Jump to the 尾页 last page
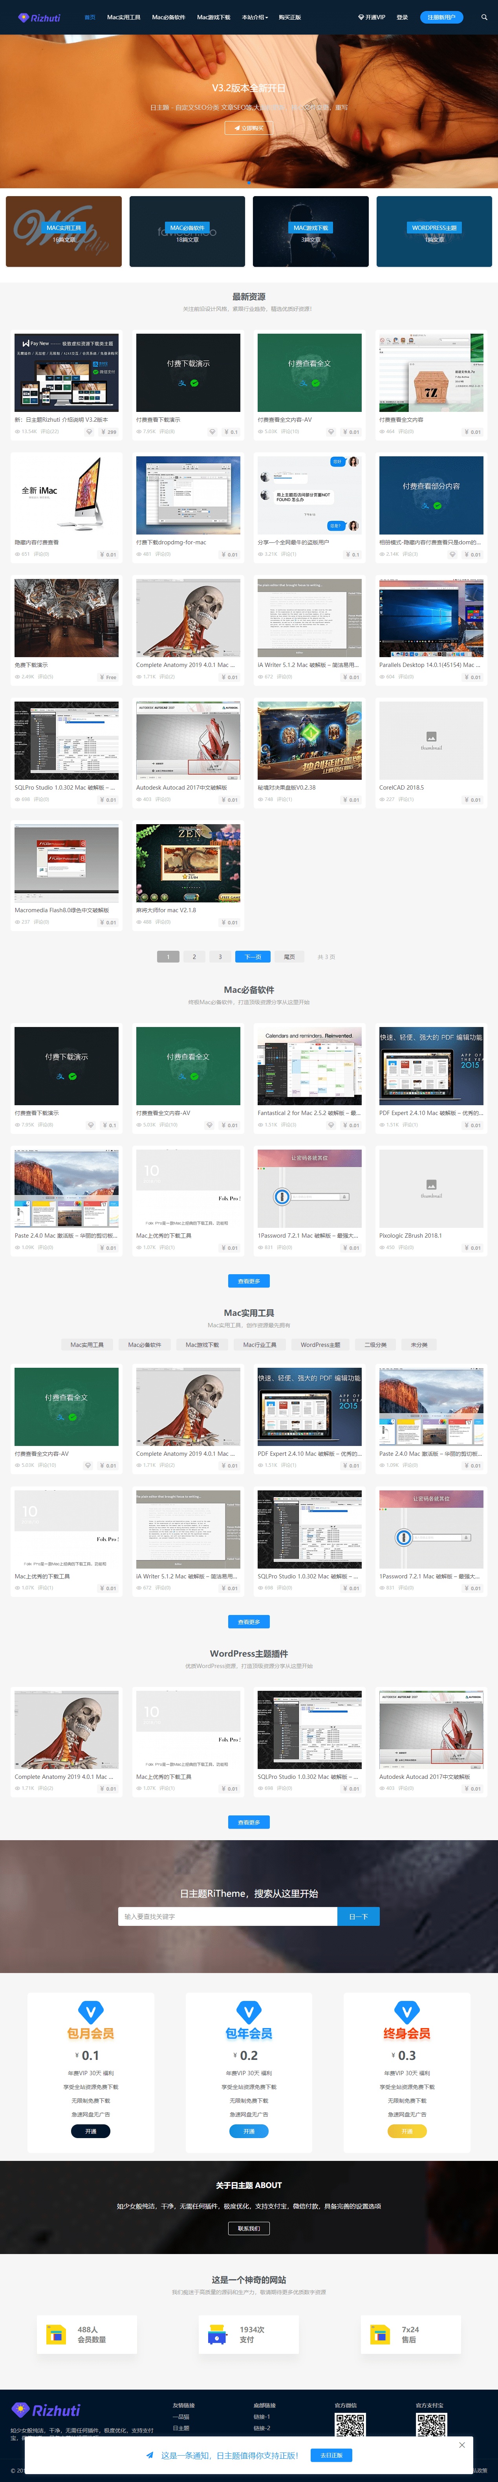Viewport: 498px width, 2482px height. (x=289, y=957)
